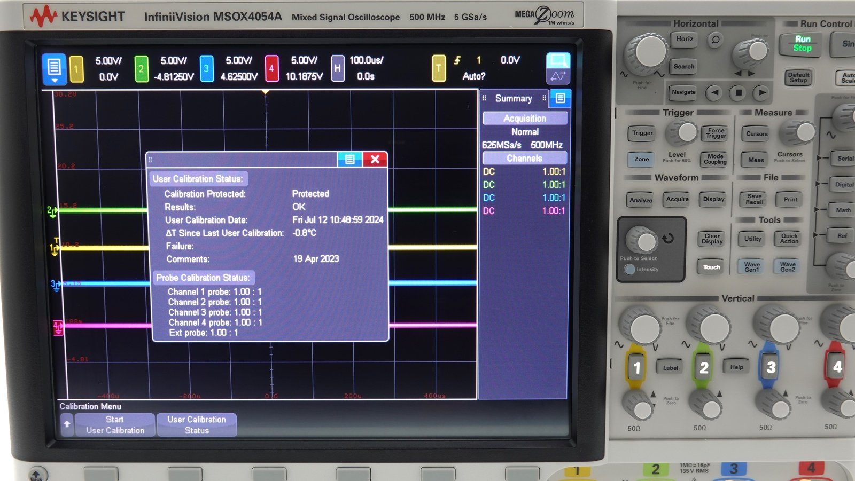Tap the waveform draw icon below zoom icon
The width and height of the screenshot is (855, 481).
[558, 76]
